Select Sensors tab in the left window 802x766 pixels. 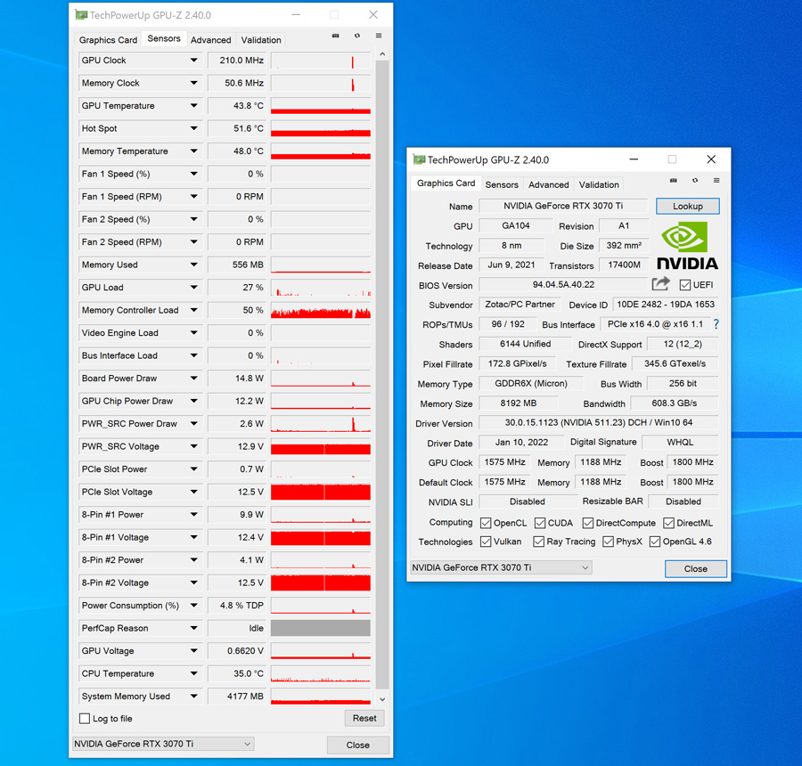[164, 38]
